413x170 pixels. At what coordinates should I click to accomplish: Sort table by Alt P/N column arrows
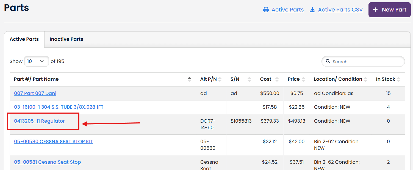(220, 79)
